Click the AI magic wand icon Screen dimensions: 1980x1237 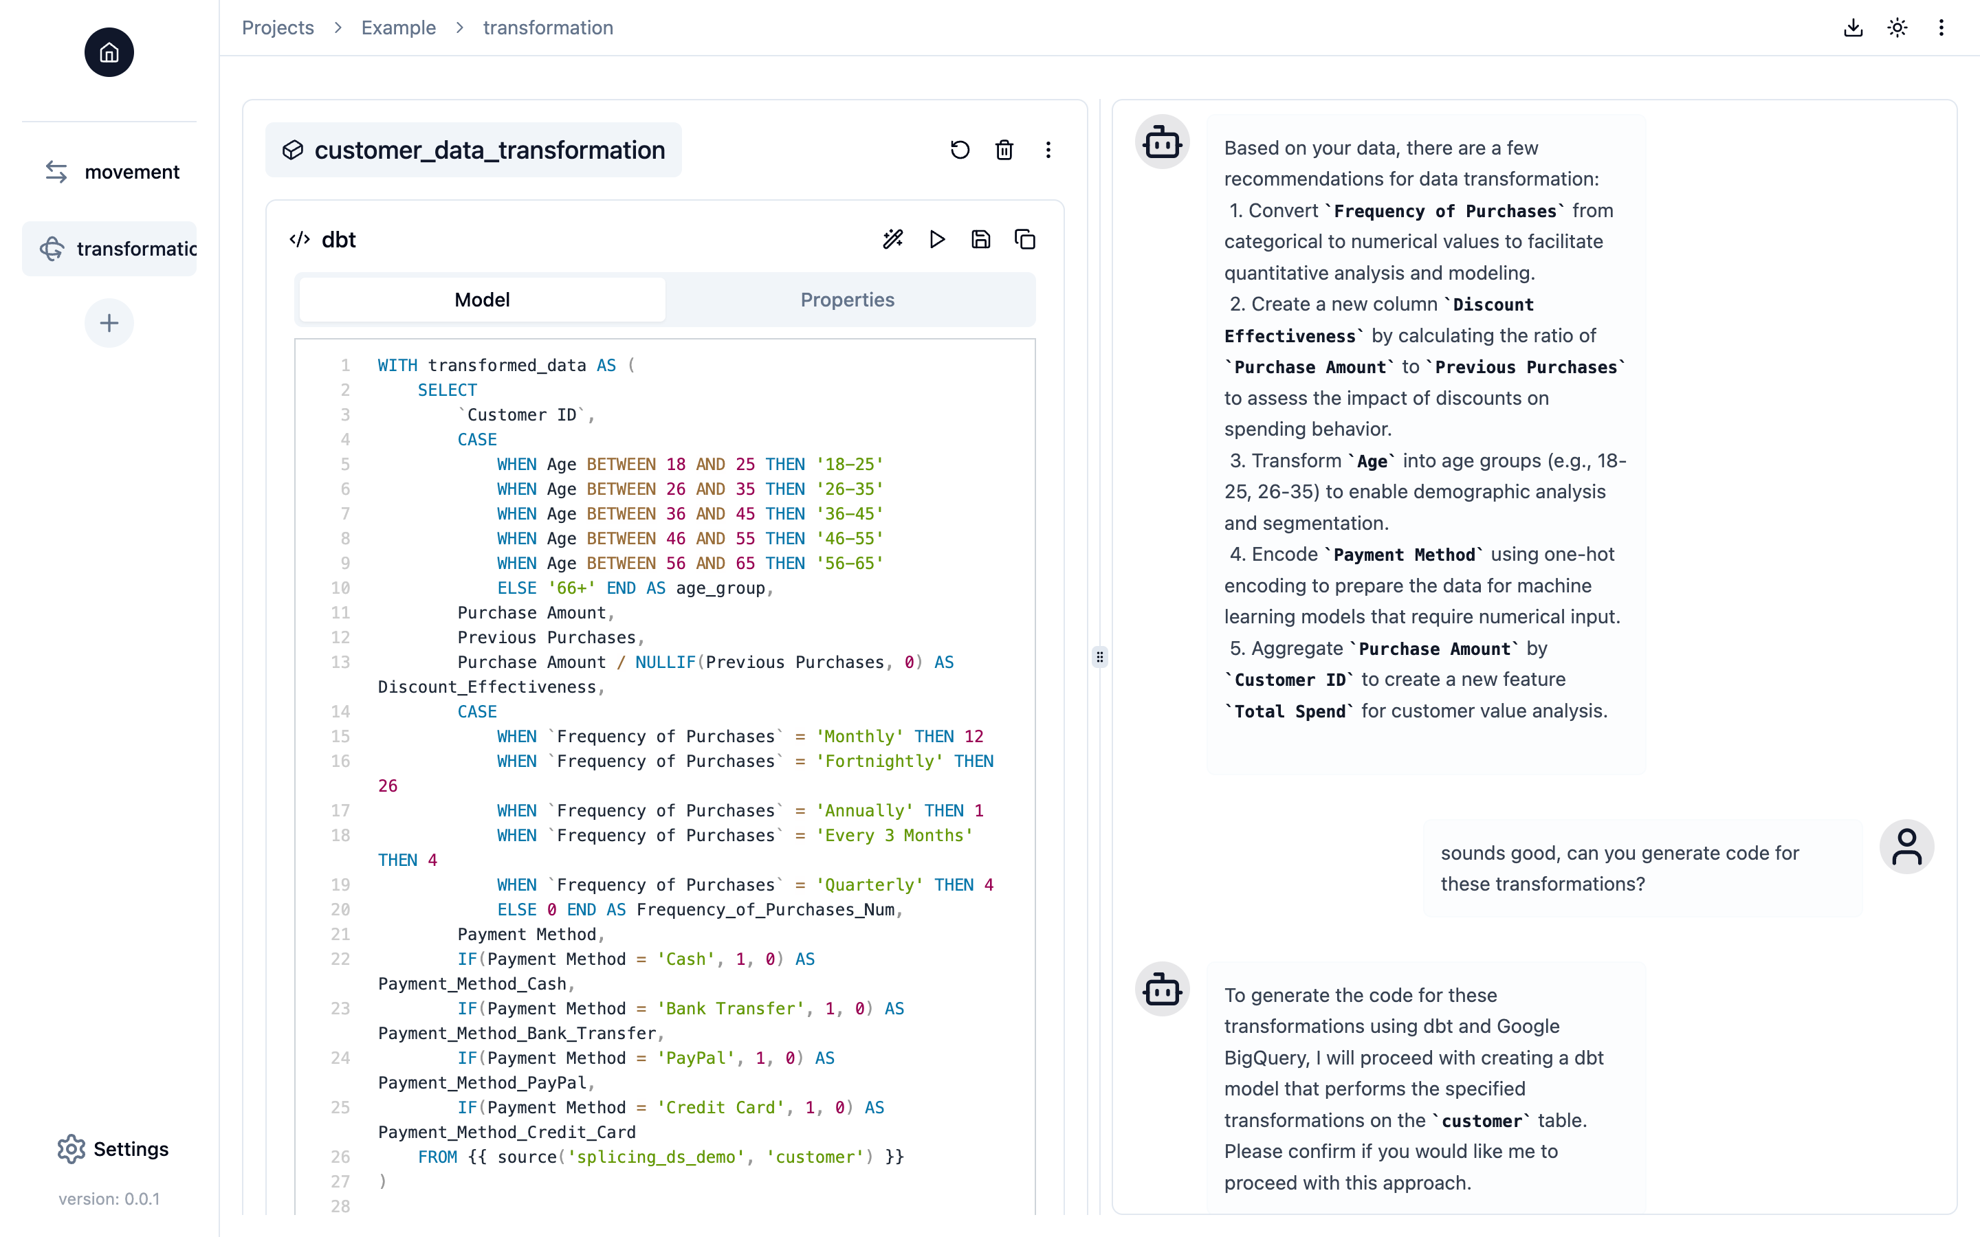pyautogui.click(x=892, y=239)
